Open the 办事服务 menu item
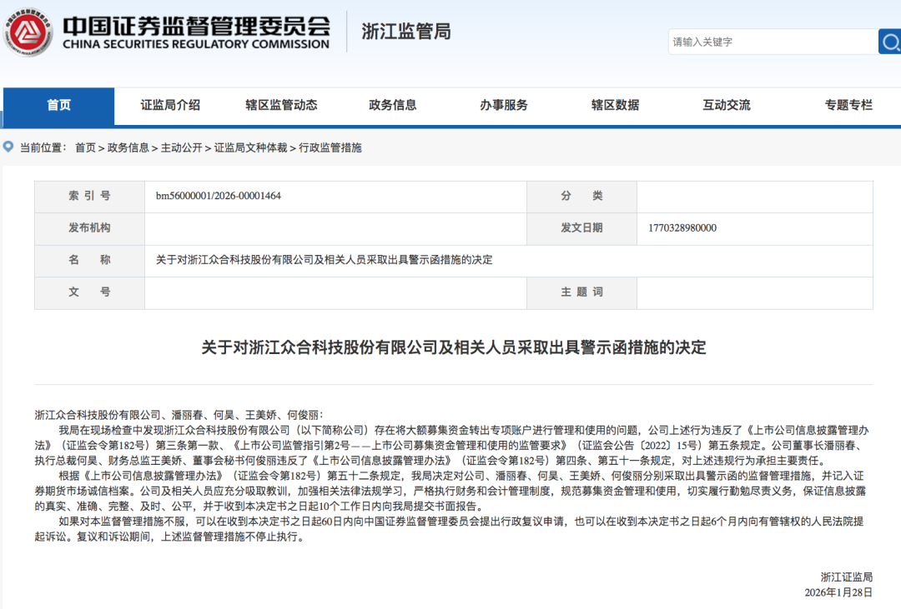 504,105
